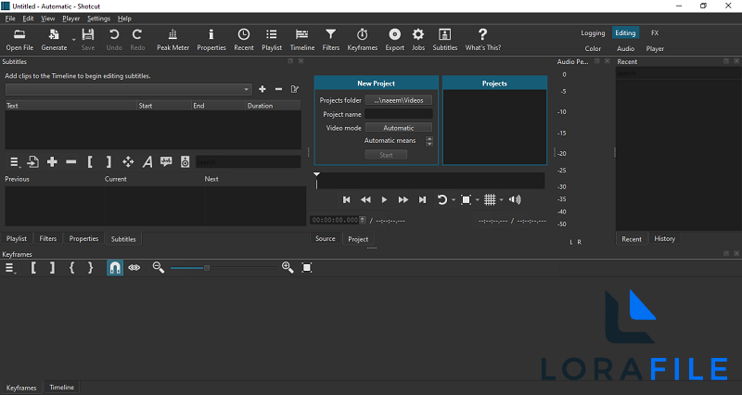Switch to the FX layout
The height and width of the screenshot is (395, 742).
[x=655, y=33]
